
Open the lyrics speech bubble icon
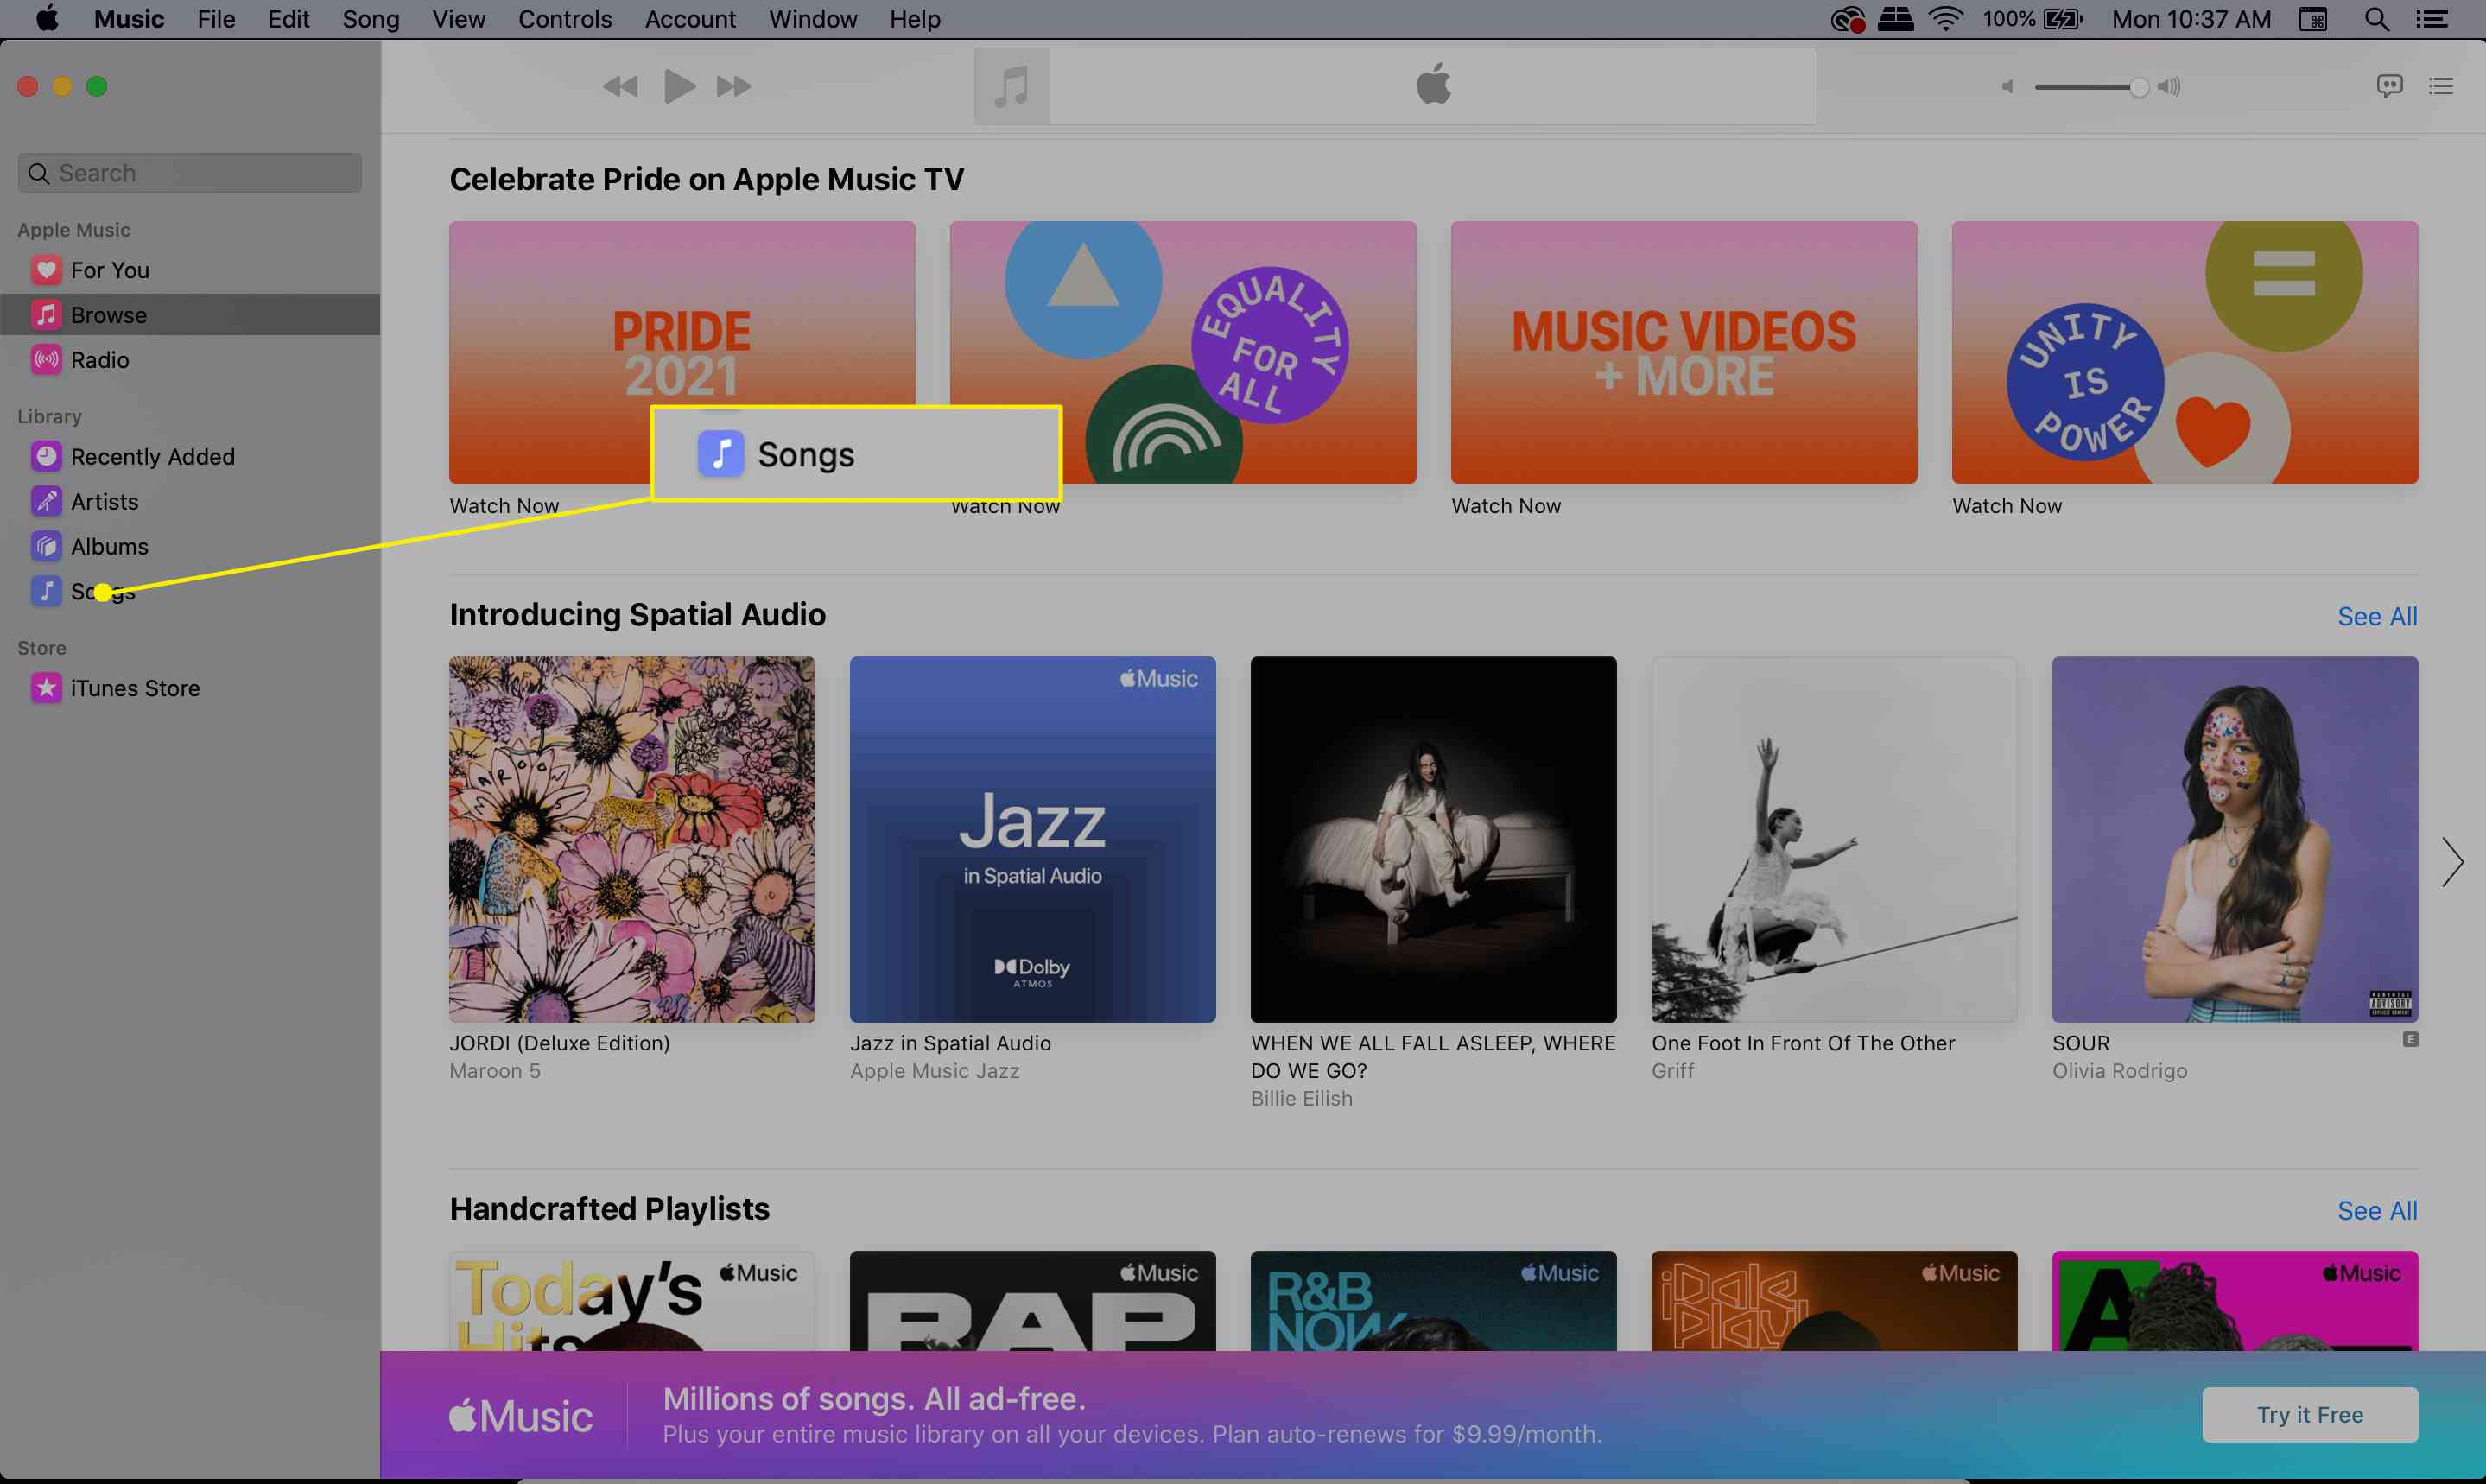(2389, 86)
